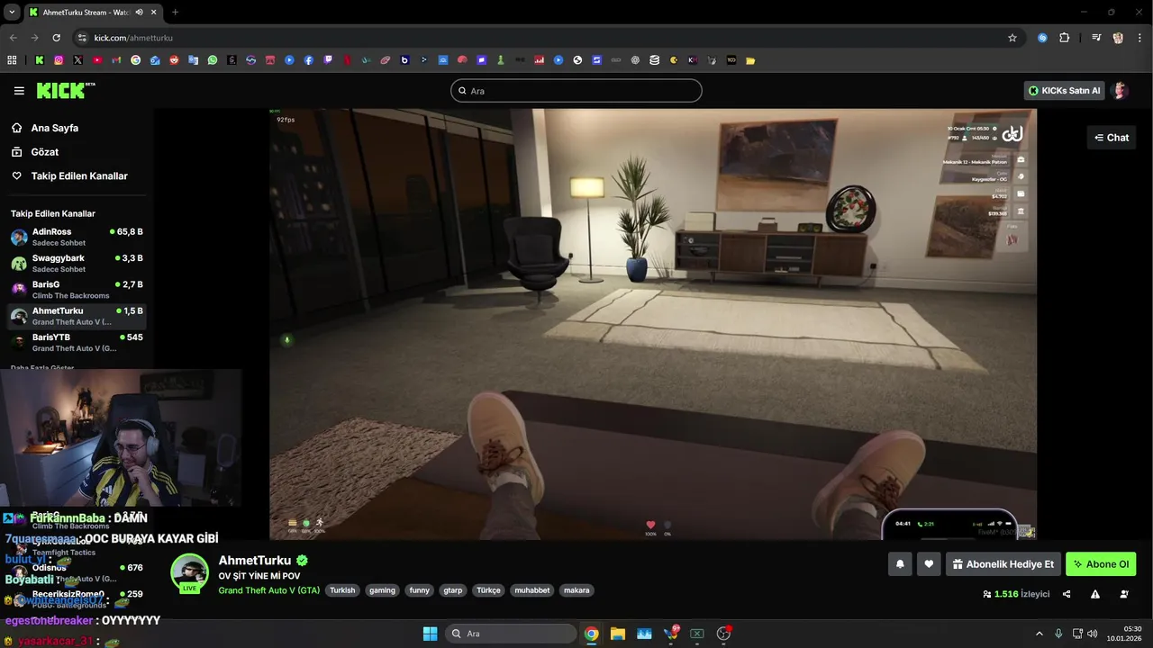Open Grand Theft Auto V (GTA) category link

pos(269,590)
